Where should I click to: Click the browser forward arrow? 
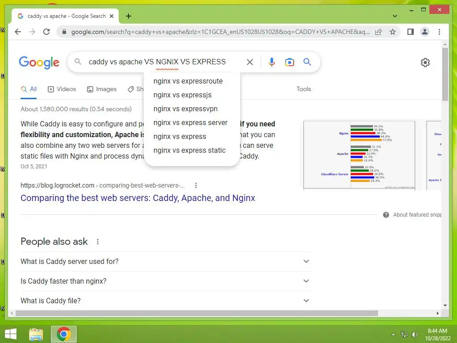pos(32,32)
